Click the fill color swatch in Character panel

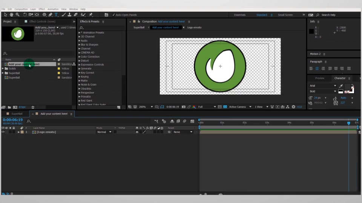(347, 86)
